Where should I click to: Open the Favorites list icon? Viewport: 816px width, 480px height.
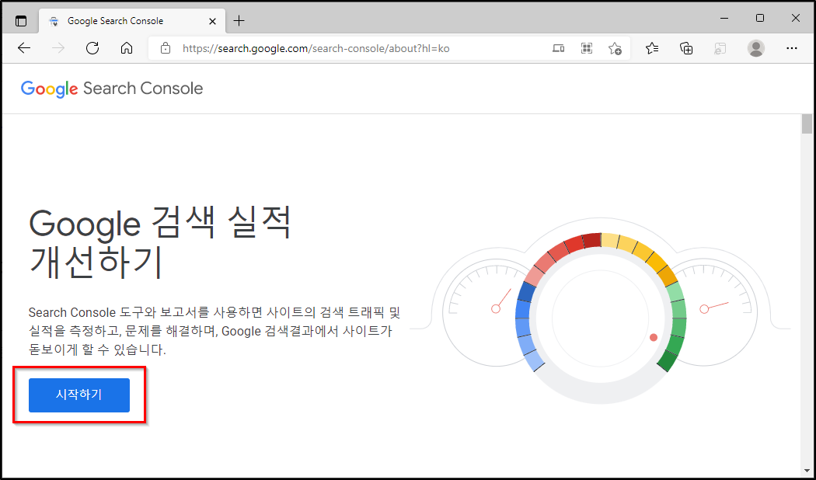[652, 48]
